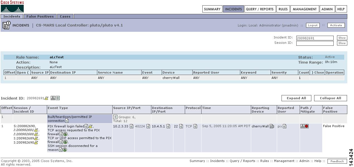
Task: Click the Cisco Systems logo
Action: [x=12, y=7]
